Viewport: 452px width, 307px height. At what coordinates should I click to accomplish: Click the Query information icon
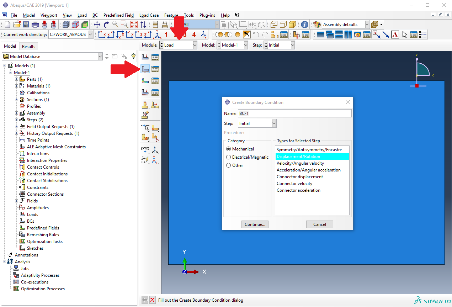304,25
